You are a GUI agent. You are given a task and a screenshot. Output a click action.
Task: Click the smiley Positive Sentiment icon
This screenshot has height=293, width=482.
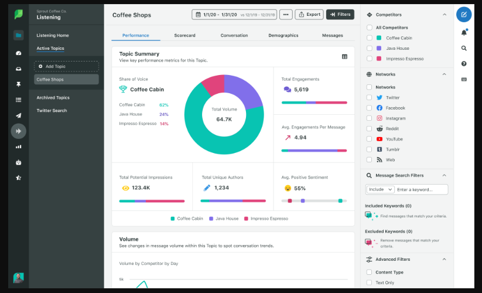[x=288, y=188]
